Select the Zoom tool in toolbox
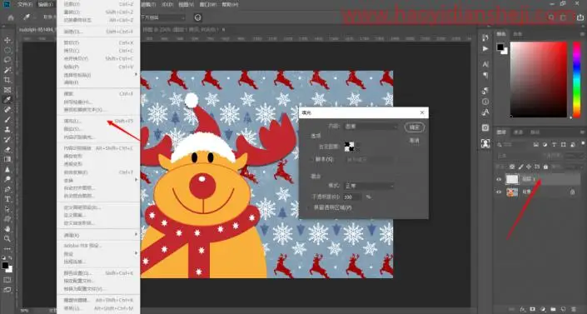The height and width of the screenshot is (314, 587). (x=7, y=239)
